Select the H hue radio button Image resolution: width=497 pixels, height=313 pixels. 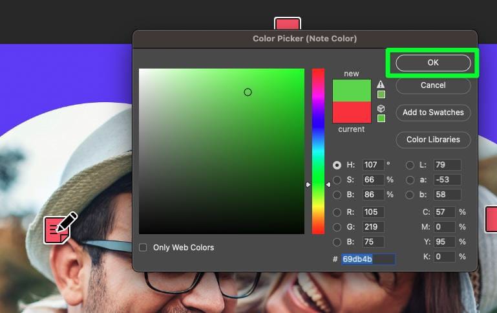pos(337,165)
